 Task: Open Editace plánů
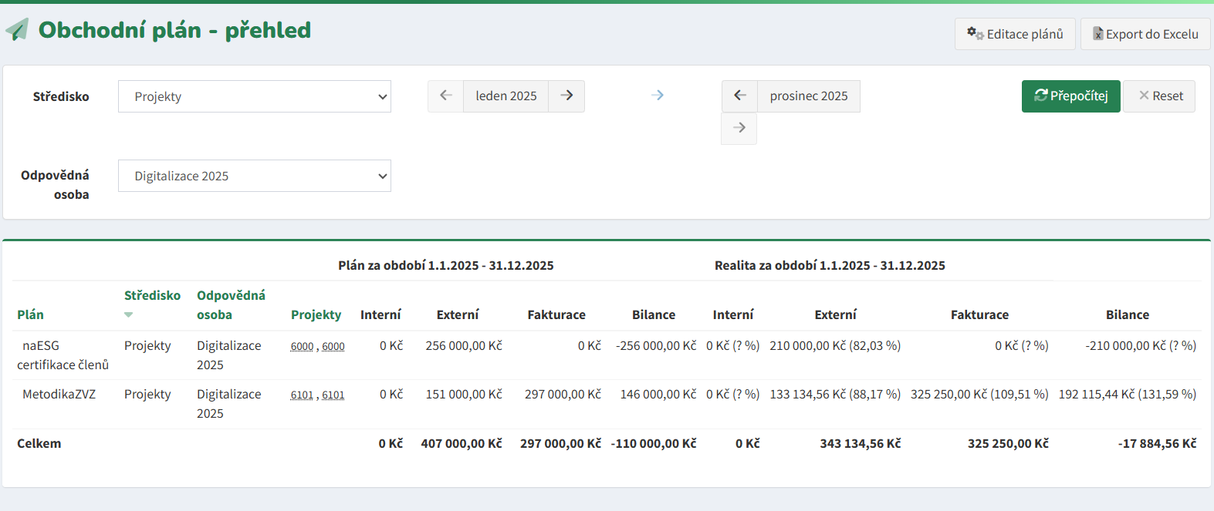(1015, 34)
